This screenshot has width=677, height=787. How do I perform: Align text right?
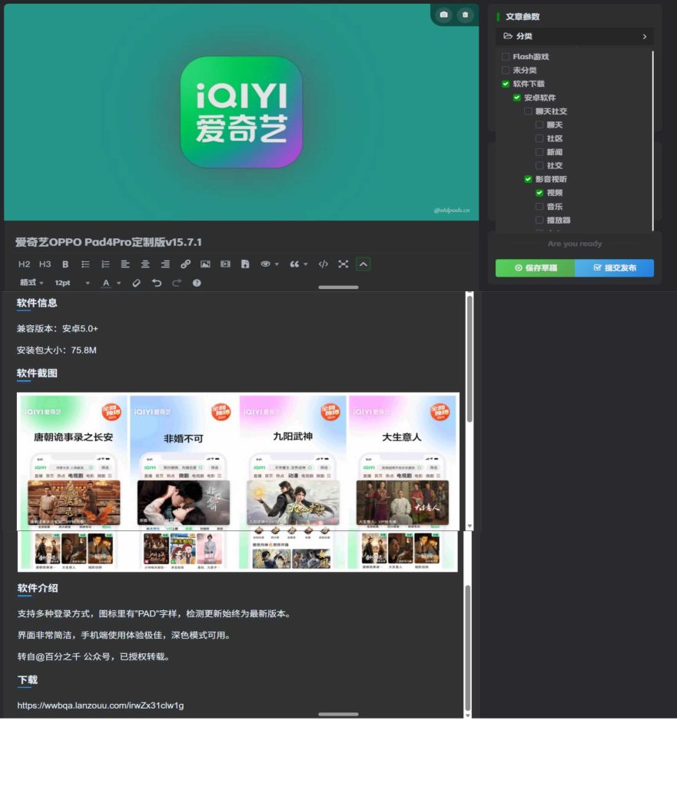(x=165, y=264)
